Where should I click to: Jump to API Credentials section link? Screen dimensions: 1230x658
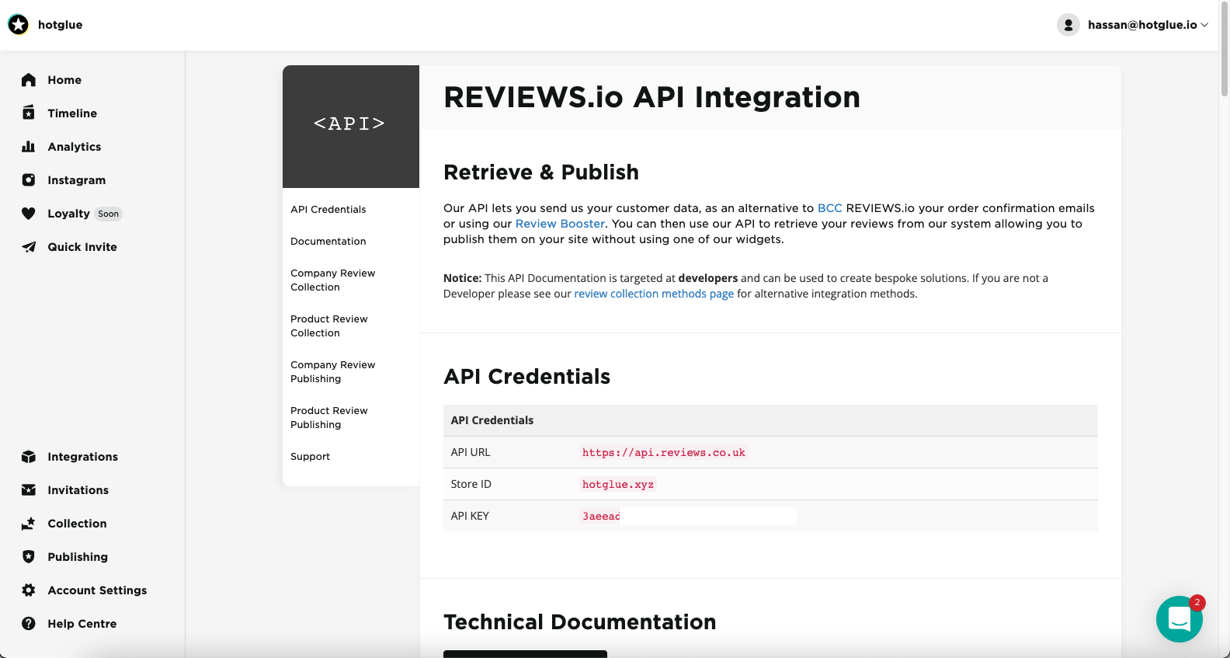click(328, 210)
